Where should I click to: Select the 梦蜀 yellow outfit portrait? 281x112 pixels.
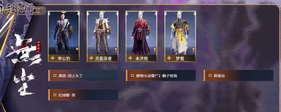(180, 36)
